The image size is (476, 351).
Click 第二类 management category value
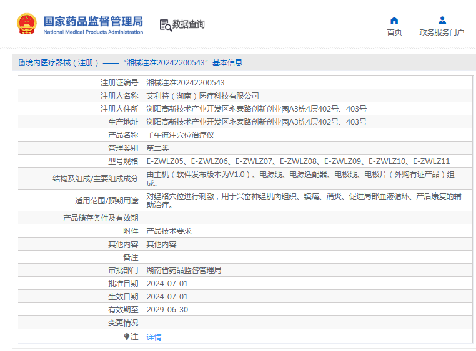pos(158,148)
